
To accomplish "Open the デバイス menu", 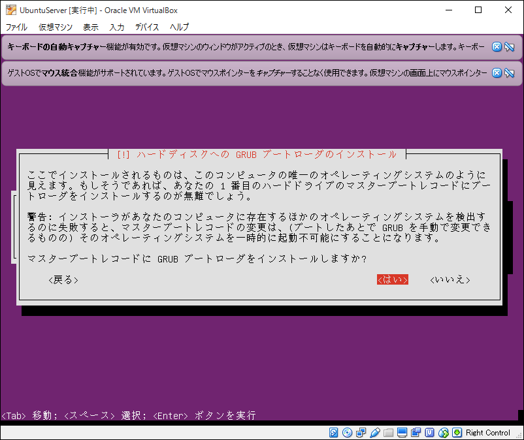I will coord(147,27).
